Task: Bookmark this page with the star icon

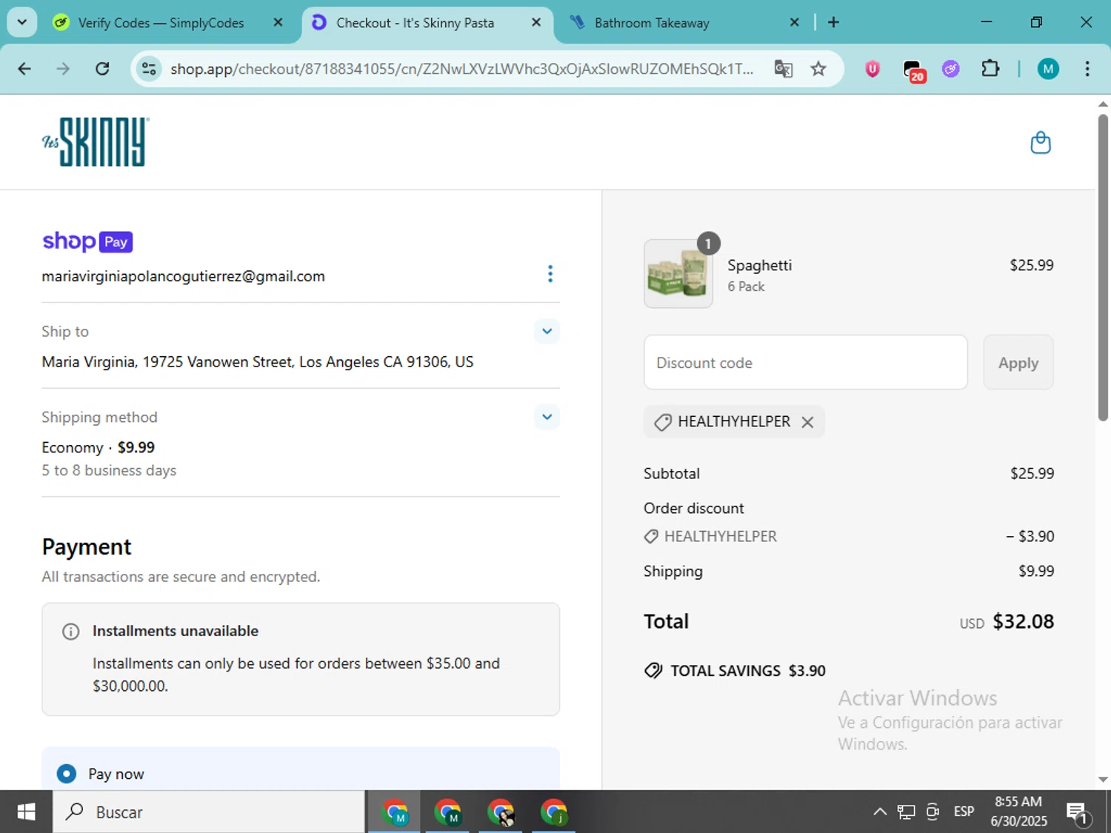Action: click(818, 69)
